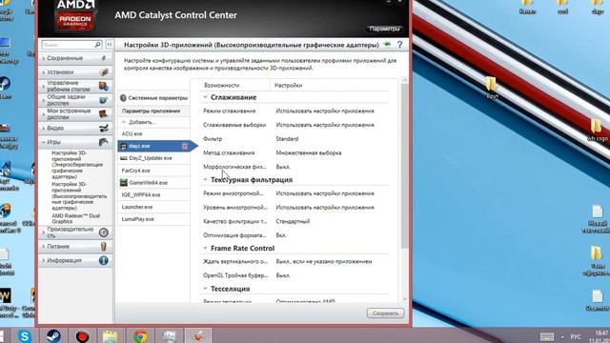Open Режим сглаживания value dropdown
610x343 pixels.
(325, 111)
